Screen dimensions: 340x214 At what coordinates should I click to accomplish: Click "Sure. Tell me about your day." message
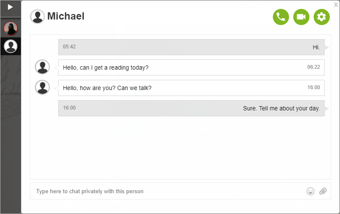(x=191, y=108)
